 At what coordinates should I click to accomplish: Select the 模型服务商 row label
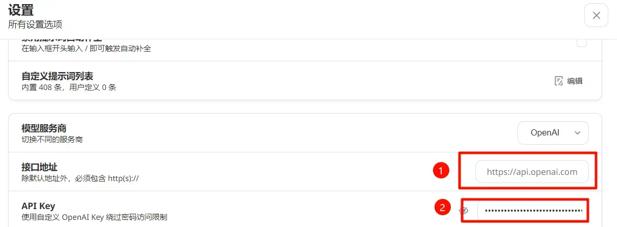coord(44,128)
